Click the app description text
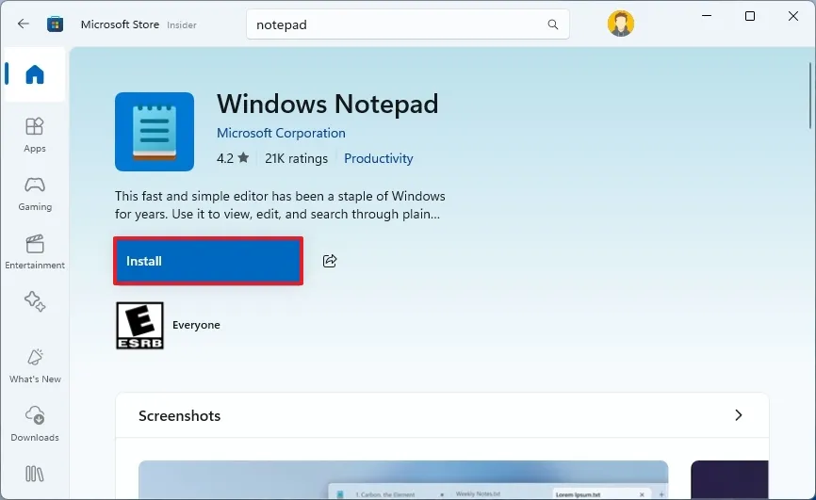 (280, 205)
